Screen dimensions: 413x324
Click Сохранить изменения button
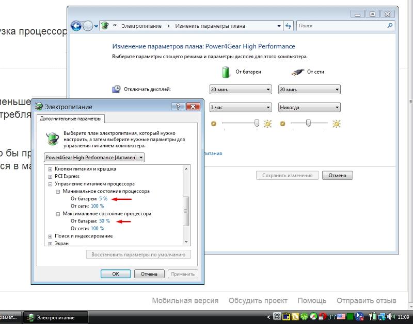point(288,175)
